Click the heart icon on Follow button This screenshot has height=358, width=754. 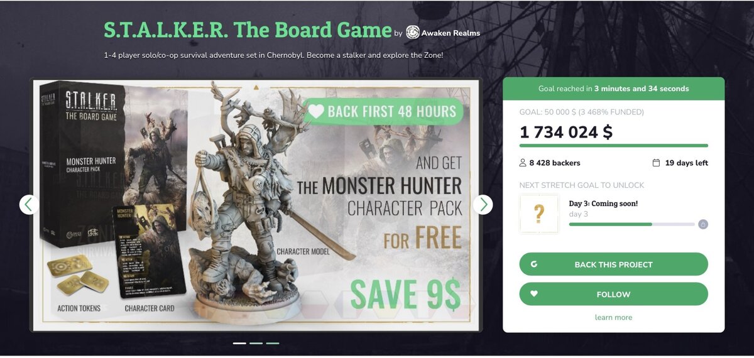coord(534,294)
